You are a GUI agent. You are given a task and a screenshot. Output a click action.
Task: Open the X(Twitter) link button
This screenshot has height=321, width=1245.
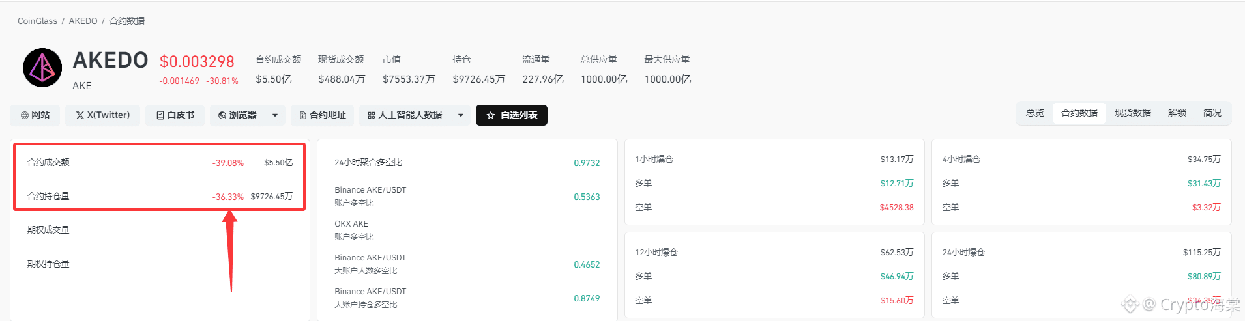pos(102,115)
